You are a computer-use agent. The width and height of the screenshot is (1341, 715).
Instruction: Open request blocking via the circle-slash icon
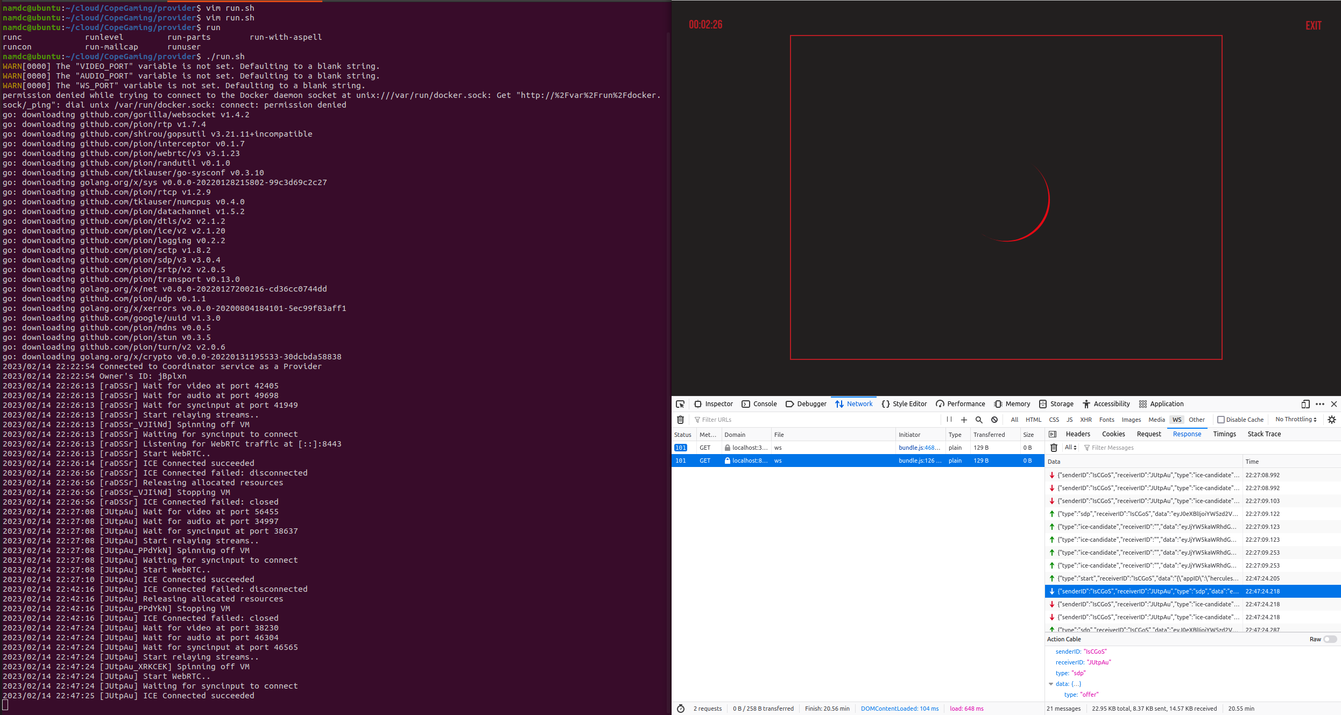(x=994, y=420)
